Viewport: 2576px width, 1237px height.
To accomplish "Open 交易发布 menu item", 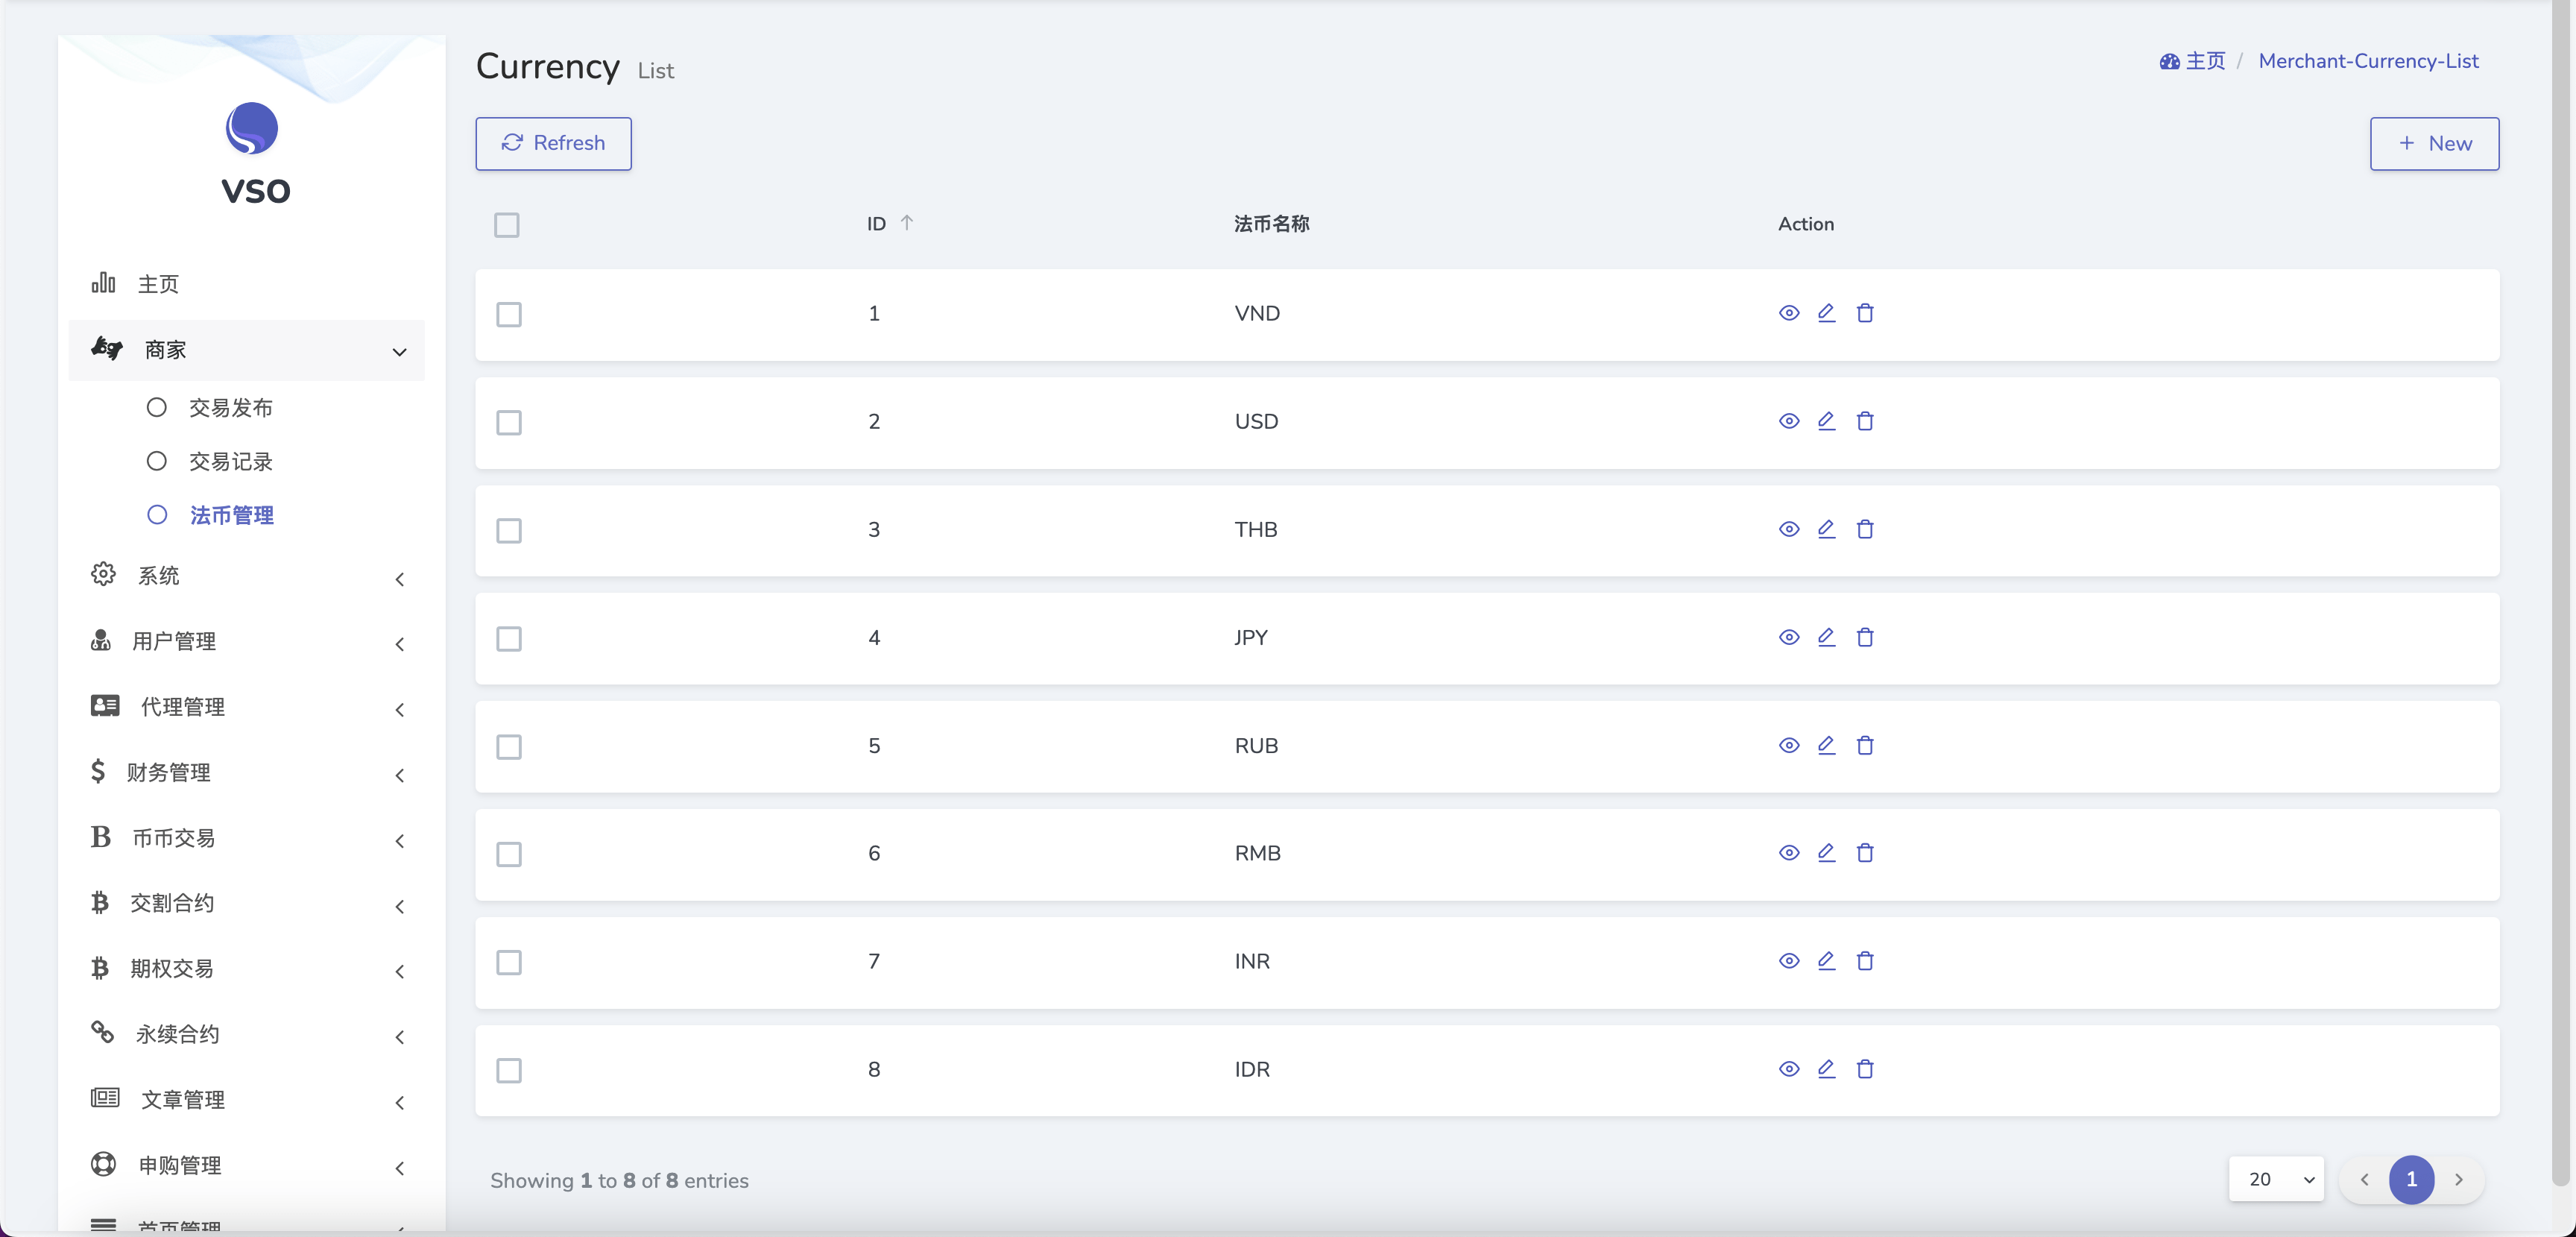I will (x=232, y=407).
